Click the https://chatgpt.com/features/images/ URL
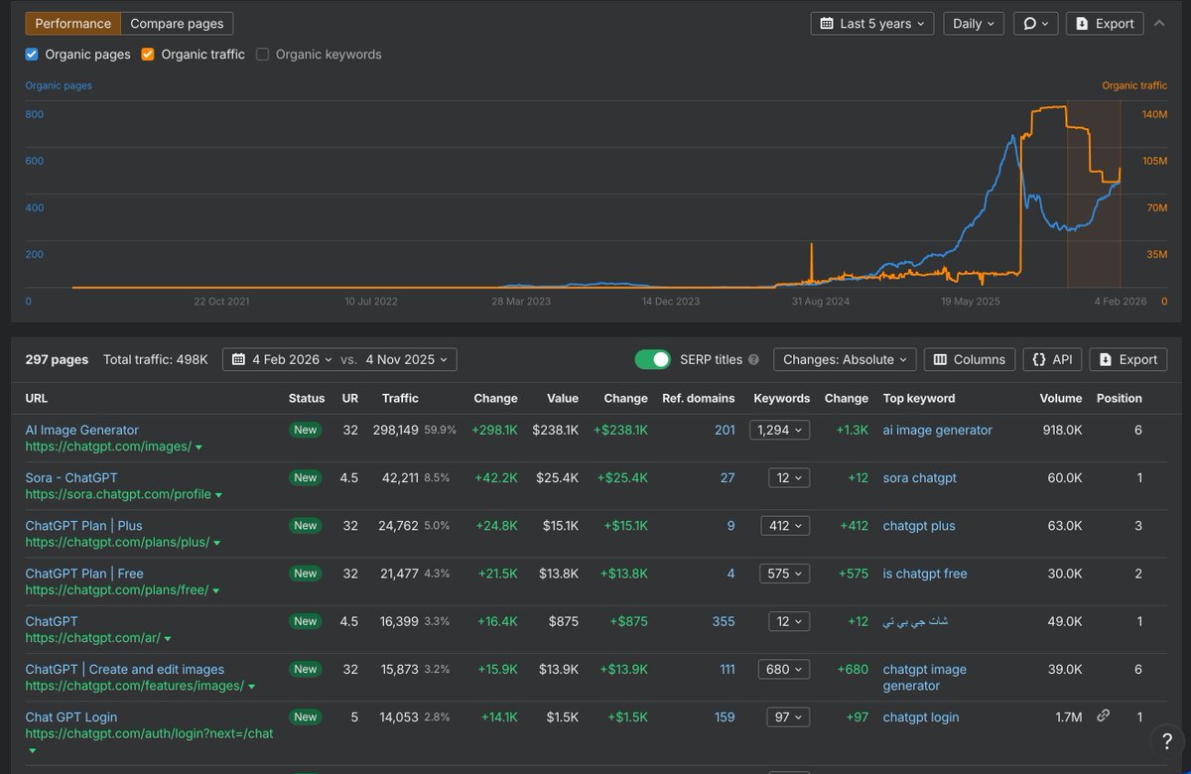 tap(135, 686)
